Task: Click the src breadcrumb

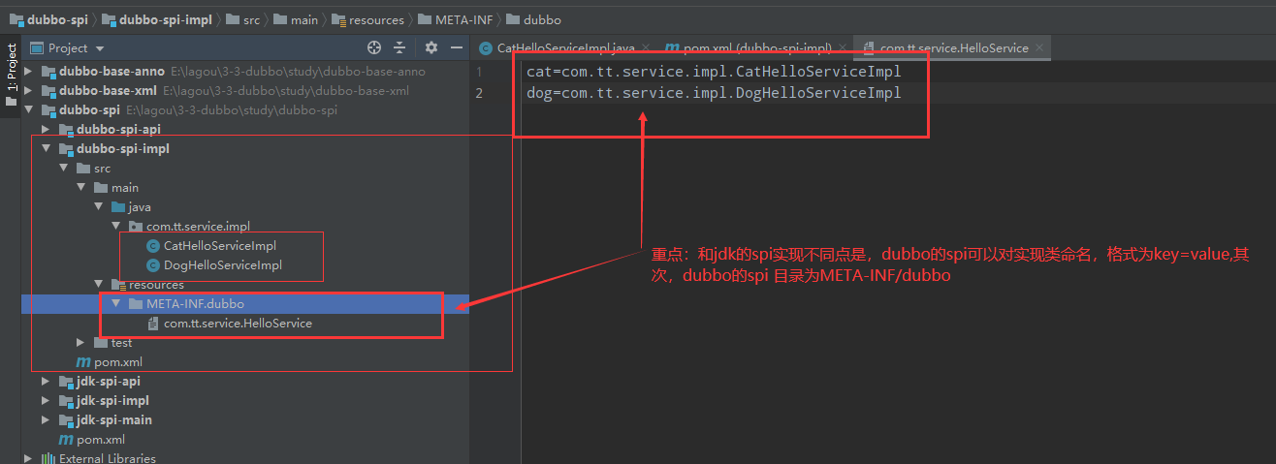Action: [x=241, y=19]
